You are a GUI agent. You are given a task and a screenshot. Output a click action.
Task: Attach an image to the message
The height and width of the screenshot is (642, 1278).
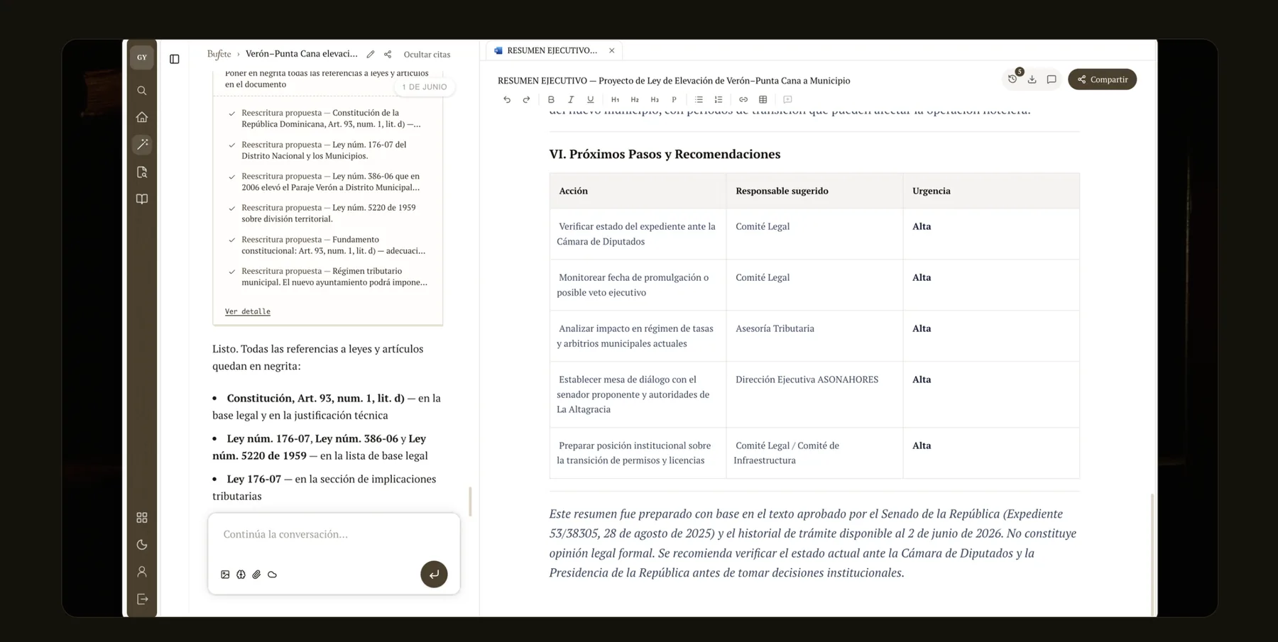pyautogui.click(x=225, y=575)
